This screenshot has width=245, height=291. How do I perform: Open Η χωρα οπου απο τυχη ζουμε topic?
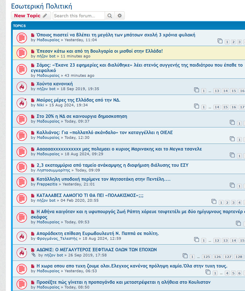pyautogui.click(x=132, y=266)
